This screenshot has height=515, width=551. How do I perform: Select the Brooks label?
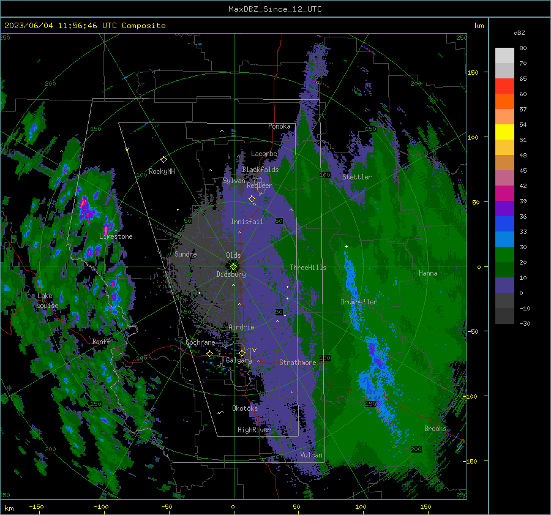[435, 429]
